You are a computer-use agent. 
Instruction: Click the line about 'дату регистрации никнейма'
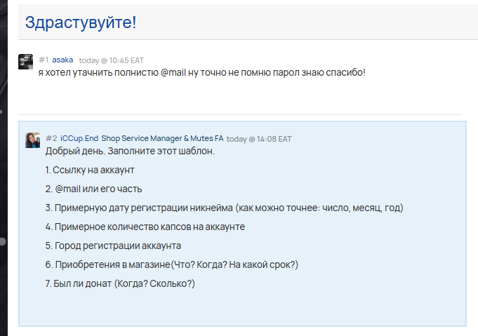pos(224,208)
